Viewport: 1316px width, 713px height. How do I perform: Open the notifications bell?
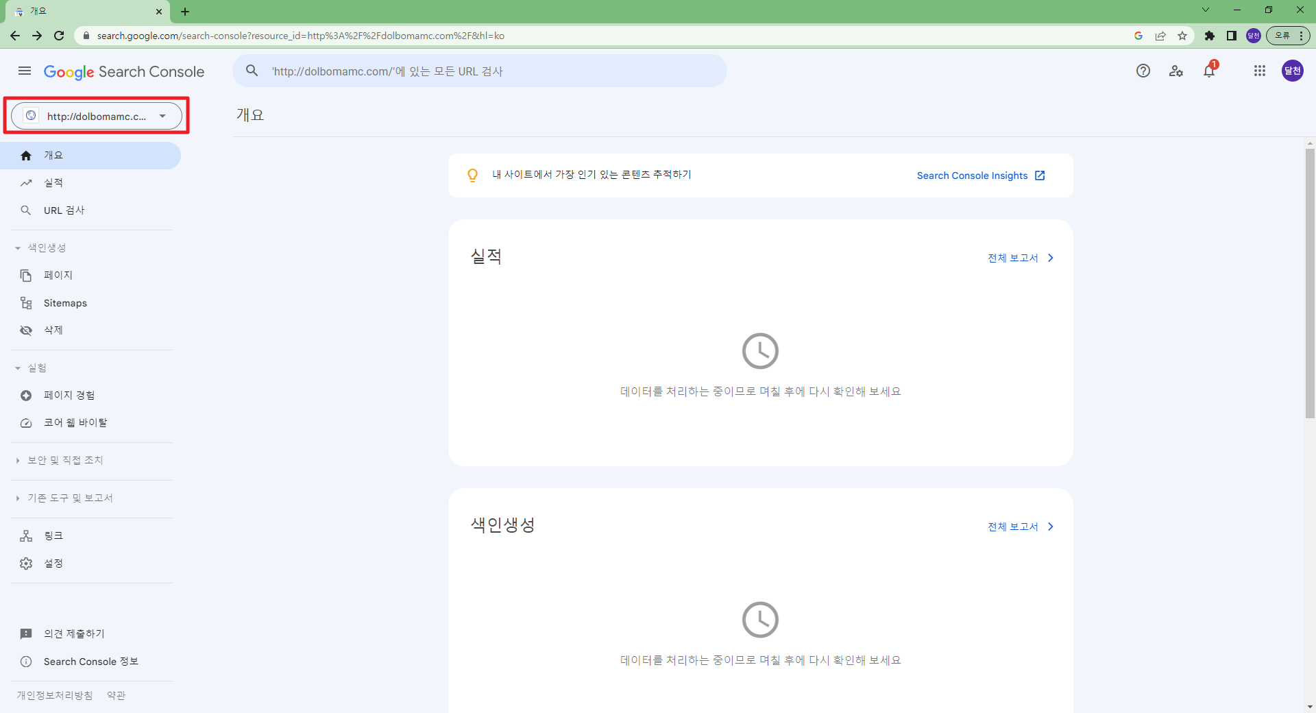[x=1209, y=71]
